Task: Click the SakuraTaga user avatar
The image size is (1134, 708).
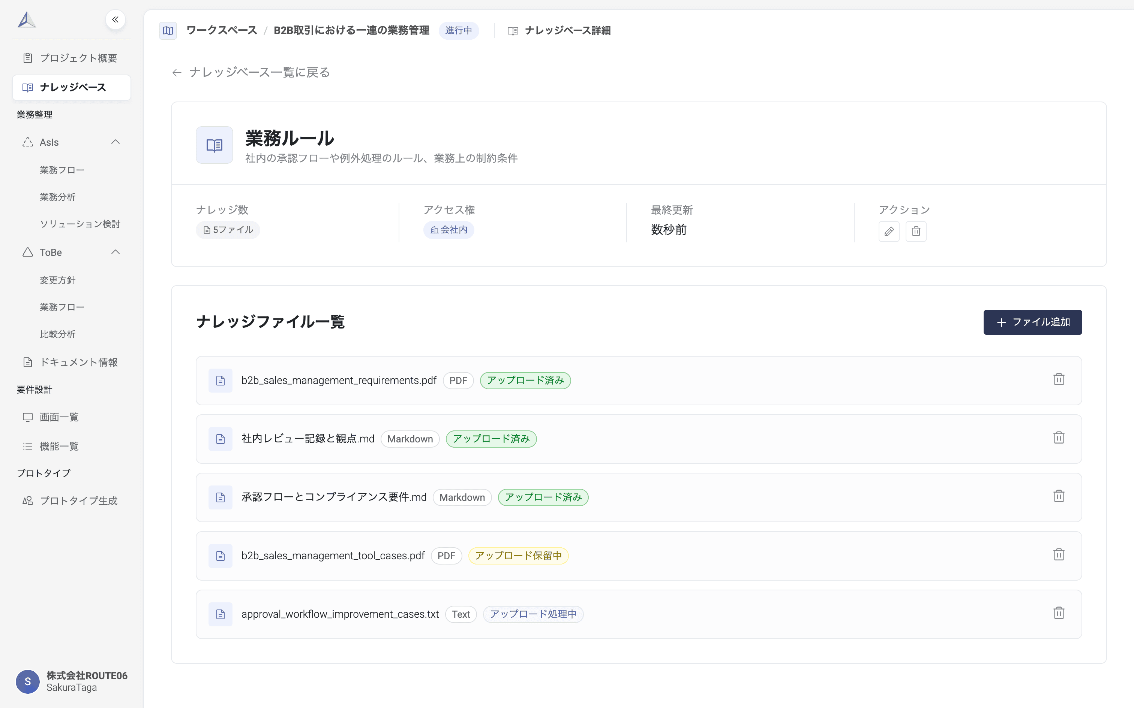Action: tap(27, 681)
